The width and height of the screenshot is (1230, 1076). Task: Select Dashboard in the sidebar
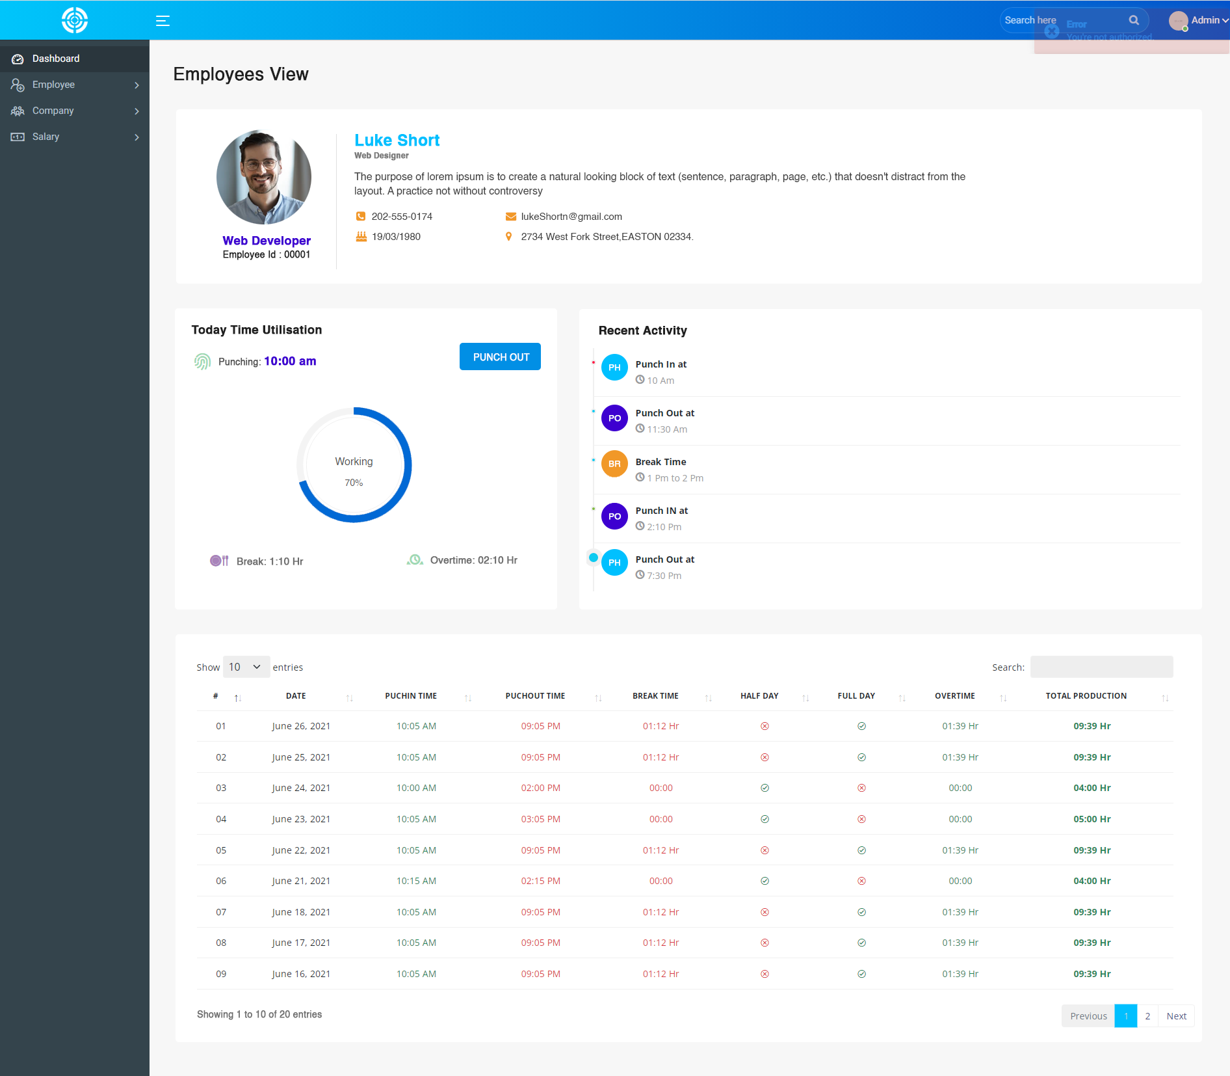coord(56,59)
